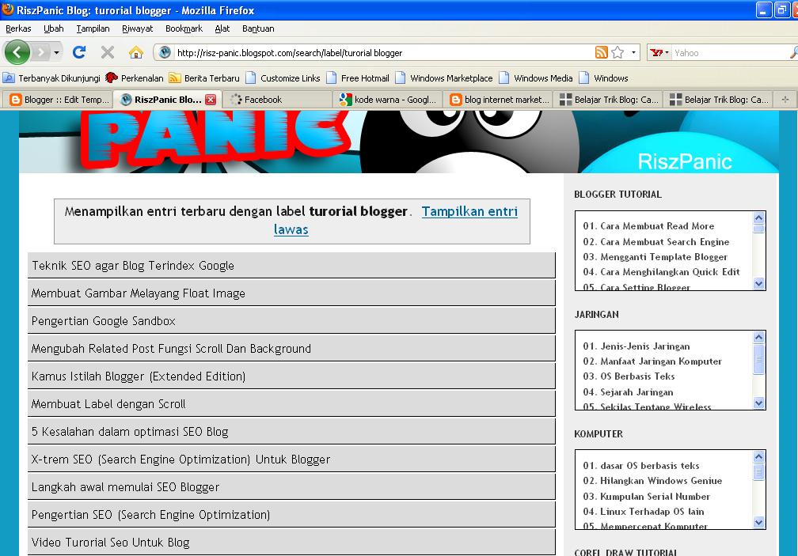798x556 pixels.
Task: Reload the page with the refresh icon
Action: (79, 52)
